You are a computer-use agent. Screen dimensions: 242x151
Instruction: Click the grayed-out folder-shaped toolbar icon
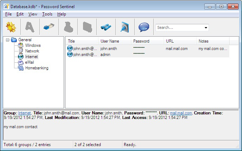click(x=87, y=27)
